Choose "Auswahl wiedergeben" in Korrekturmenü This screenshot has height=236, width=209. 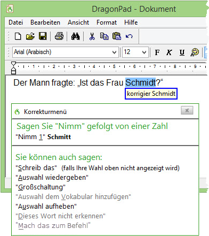52,178
